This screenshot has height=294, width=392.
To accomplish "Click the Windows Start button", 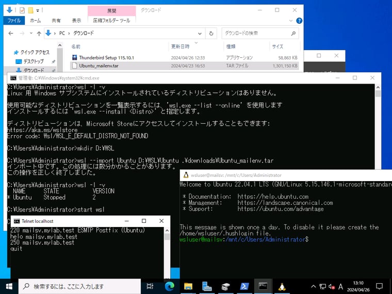I will pos(9,286).
